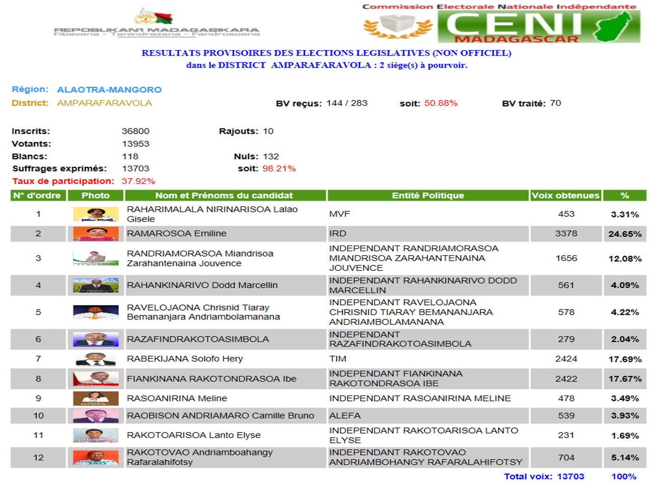Click "Nom et Prénoms du candidat" header
657x485 pixels.
(x=225, y=195)
